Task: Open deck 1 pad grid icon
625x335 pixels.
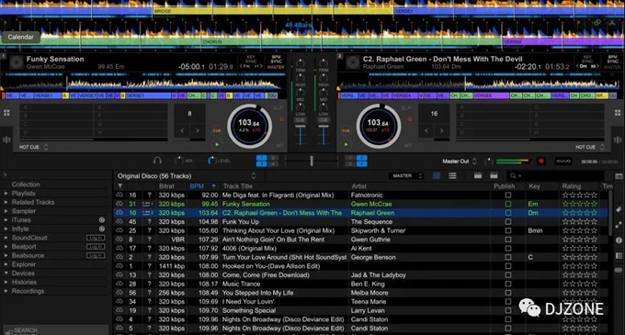Action: (x=6, y=113)
